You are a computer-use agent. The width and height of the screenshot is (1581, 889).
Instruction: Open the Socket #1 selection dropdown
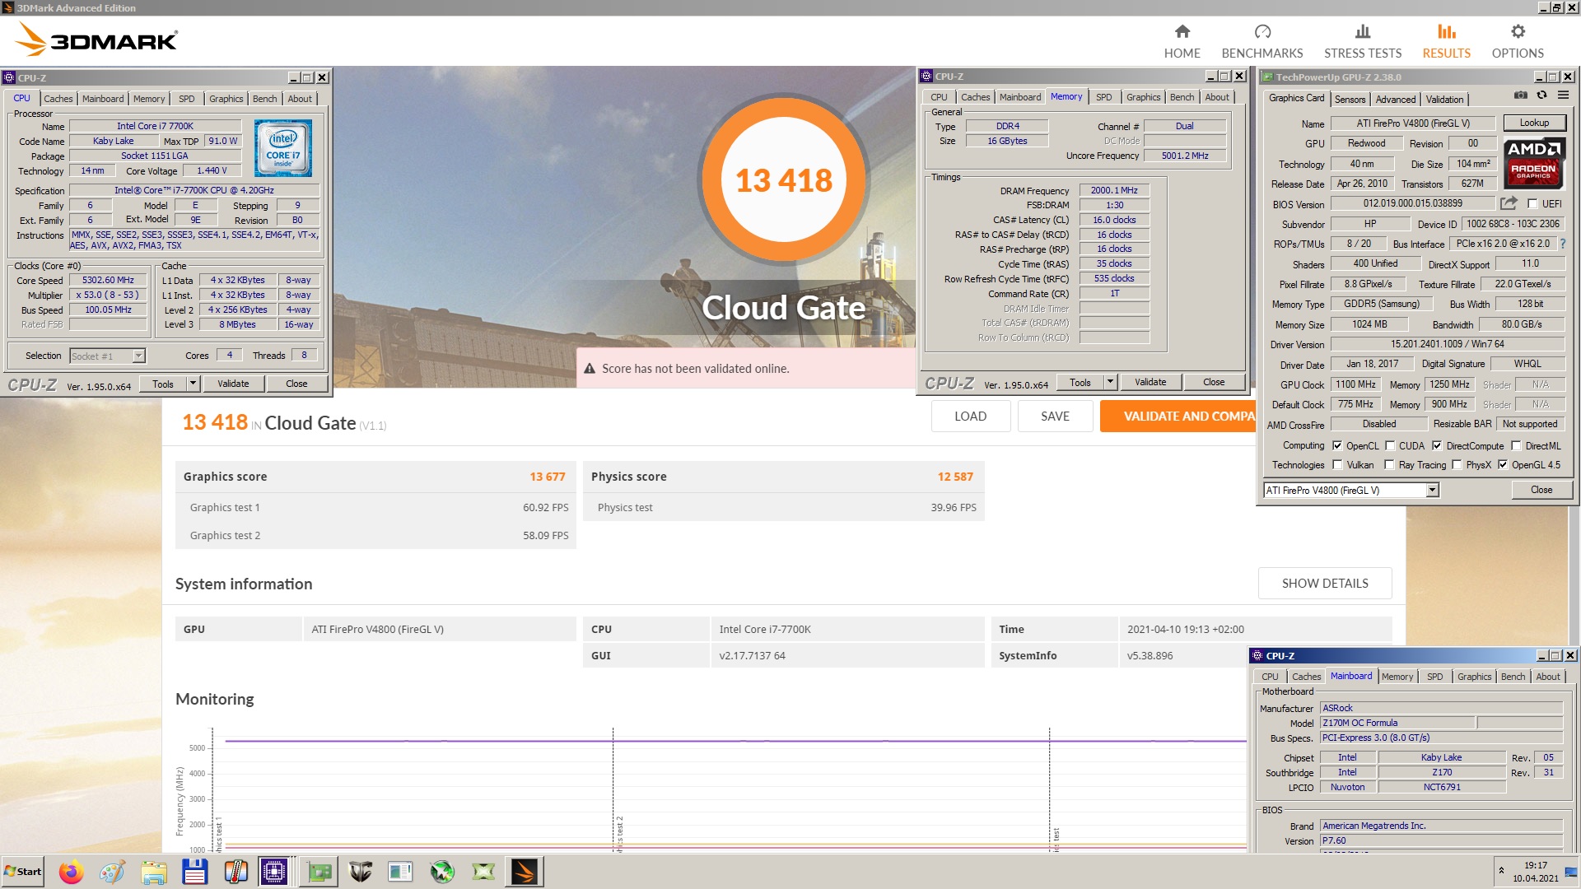click(x=138, y=356)
